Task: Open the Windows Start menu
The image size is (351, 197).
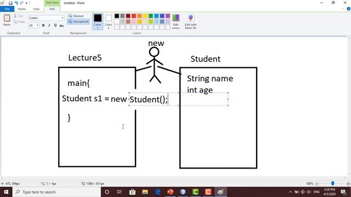Action: [x=6, y=192]
